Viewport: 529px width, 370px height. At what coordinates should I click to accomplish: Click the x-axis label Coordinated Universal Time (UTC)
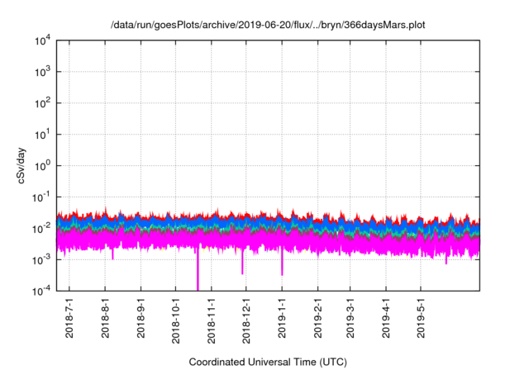pos(268,362)
